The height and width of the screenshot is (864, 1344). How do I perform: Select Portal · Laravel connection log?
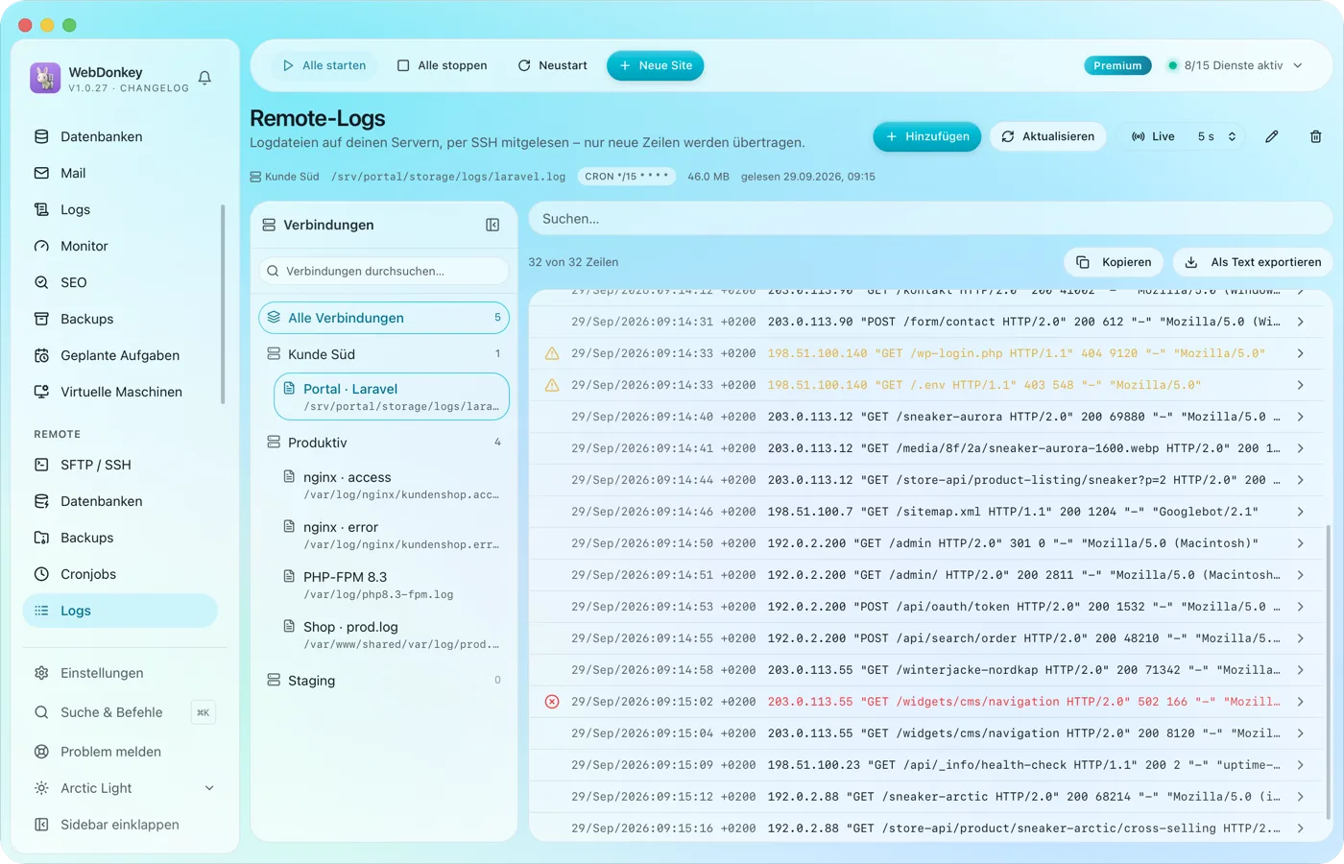pyautogui.click(x=391, y=396)
